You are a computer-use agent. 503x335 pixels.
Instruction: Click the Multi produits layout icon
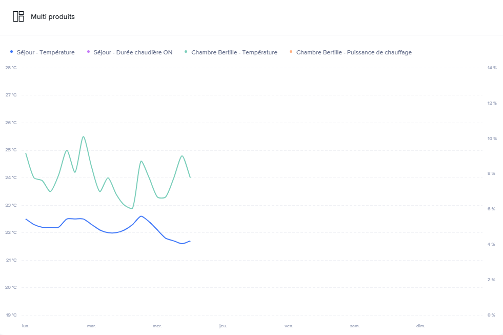pyautogui.click(x=18, y=16)
